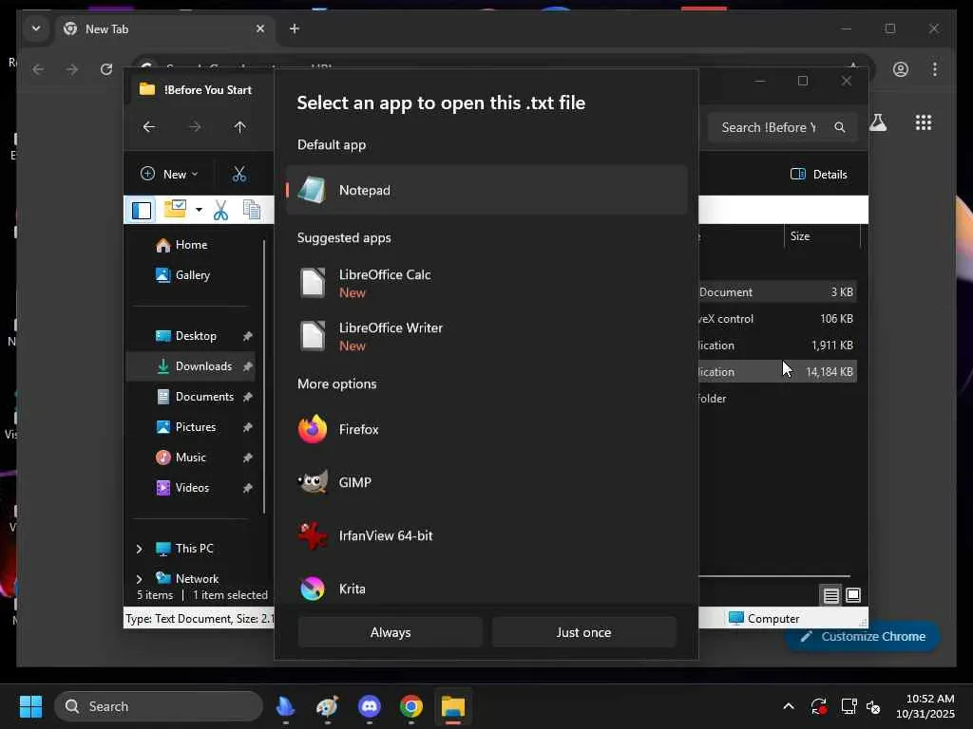Expand the This PC tree node

tap(139, 549)
